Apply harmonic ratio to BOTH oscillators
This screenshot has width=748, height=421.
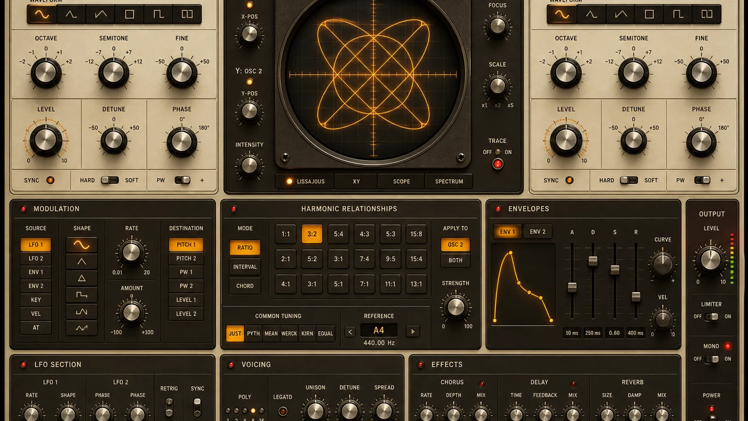(455, 260)
